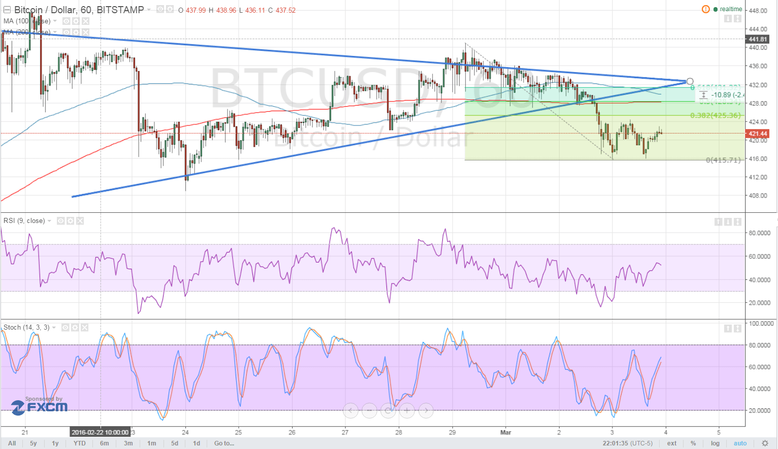This screenshot has width=778, height=449.
Task: Remove the Stoch indicator
Action: (x=85, y=328)
